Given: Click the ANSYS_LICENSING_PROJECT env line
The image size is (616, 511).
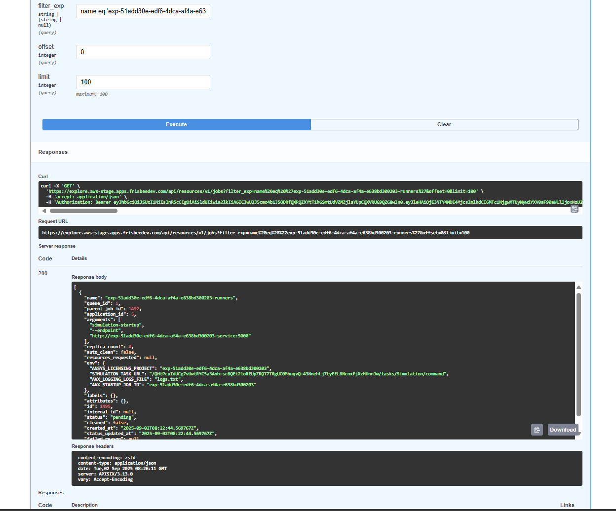Looking at the screenshot, I should point(181,368).
